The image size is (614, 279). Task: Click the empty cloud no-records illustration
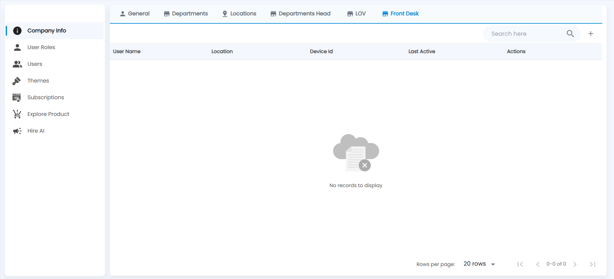(356, 153)
